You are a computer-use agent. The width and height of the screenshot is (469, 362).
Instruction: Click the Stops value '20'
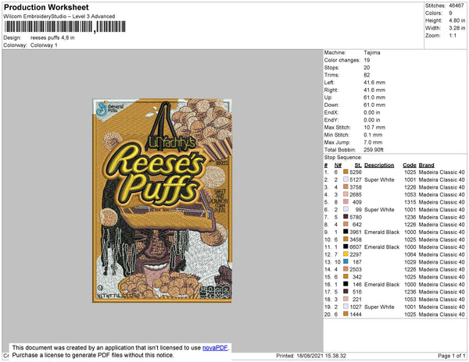367,67
